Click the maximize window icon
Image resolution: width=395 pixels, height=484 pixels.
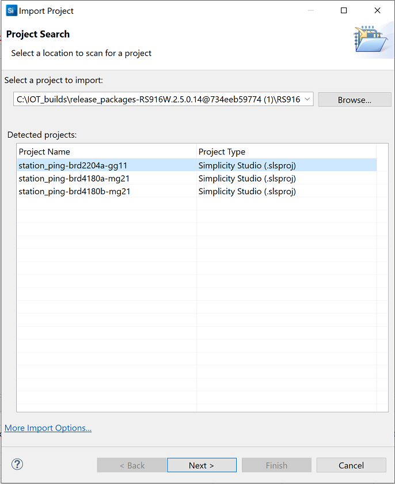point(343,10)
